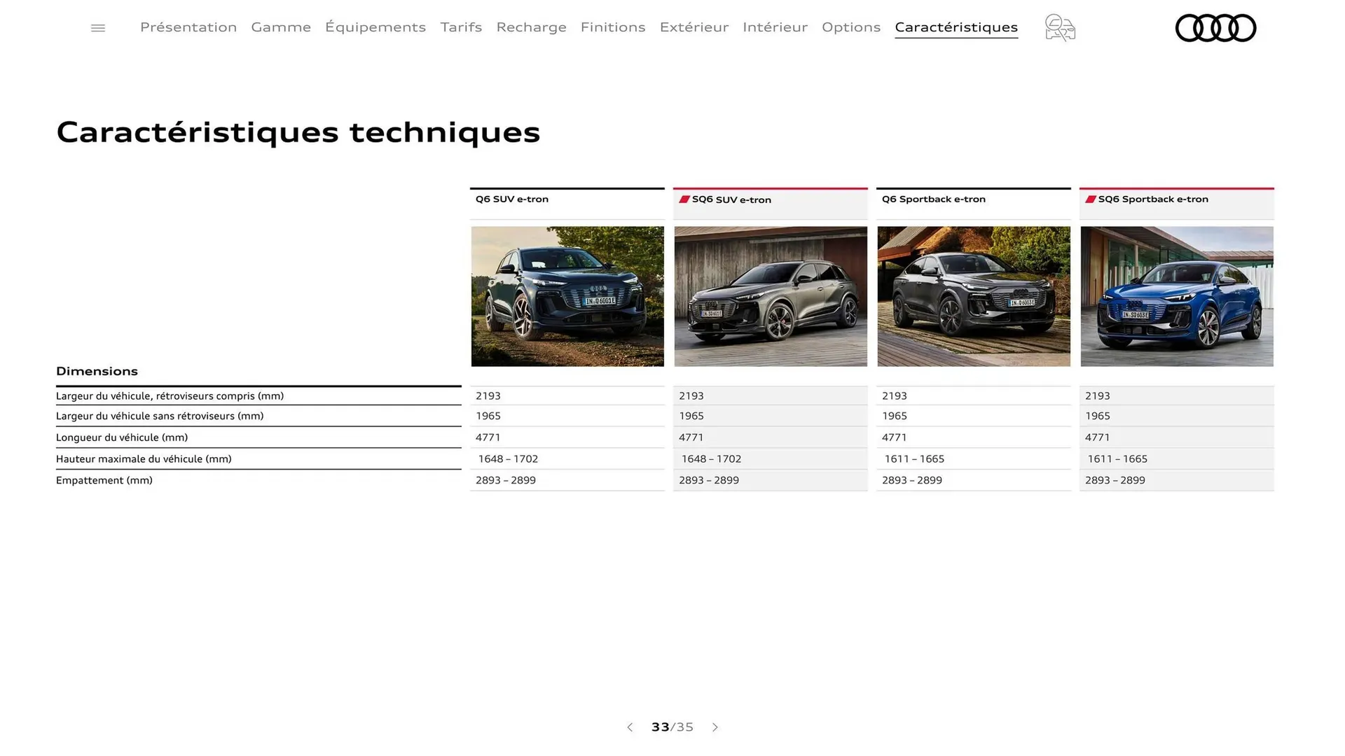
Task: Select the underlined Caractéristiques menu entry
Action: 956,27
